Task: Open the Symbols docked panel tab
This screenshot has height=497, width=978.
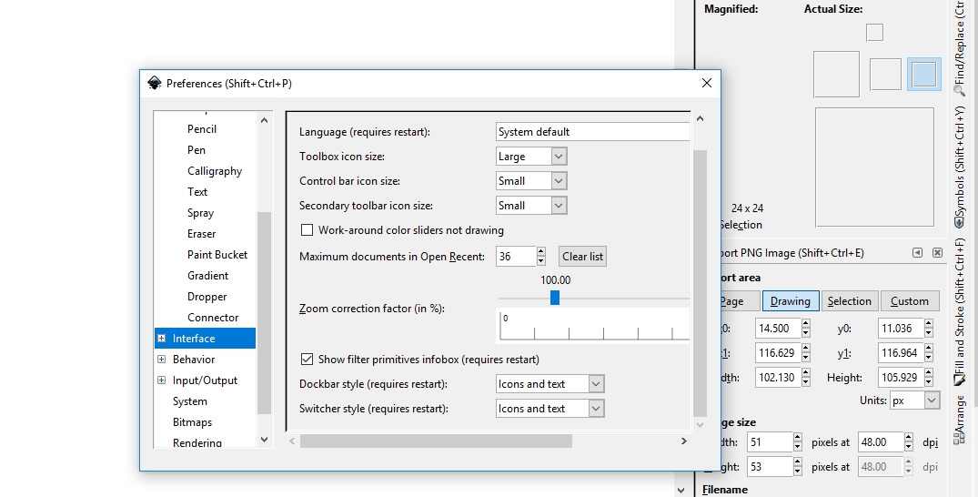Action: [x=960, y=166]
